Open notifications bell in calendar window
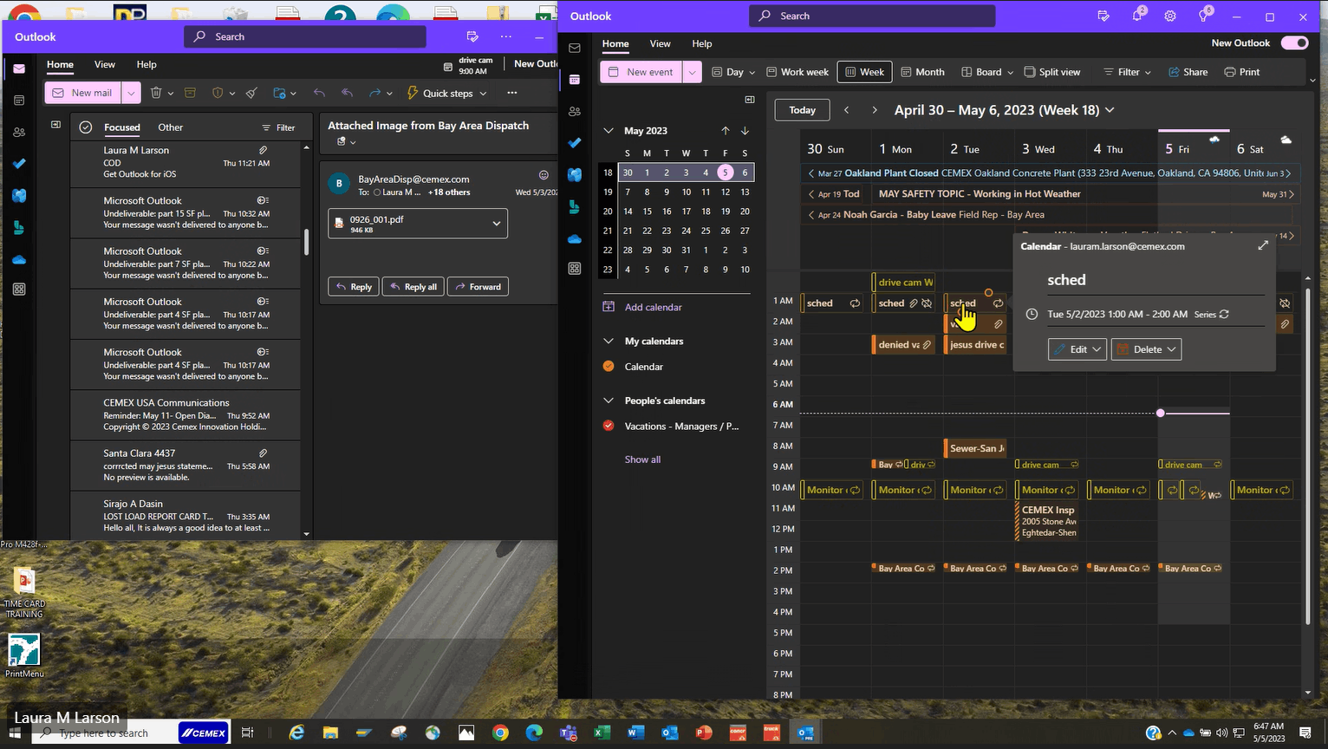The height and width of the screenshot is (749, 1328). click(1137, 16)
